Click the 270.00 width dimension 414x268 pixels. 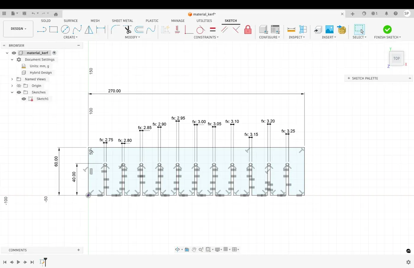[x=114, y=91]
